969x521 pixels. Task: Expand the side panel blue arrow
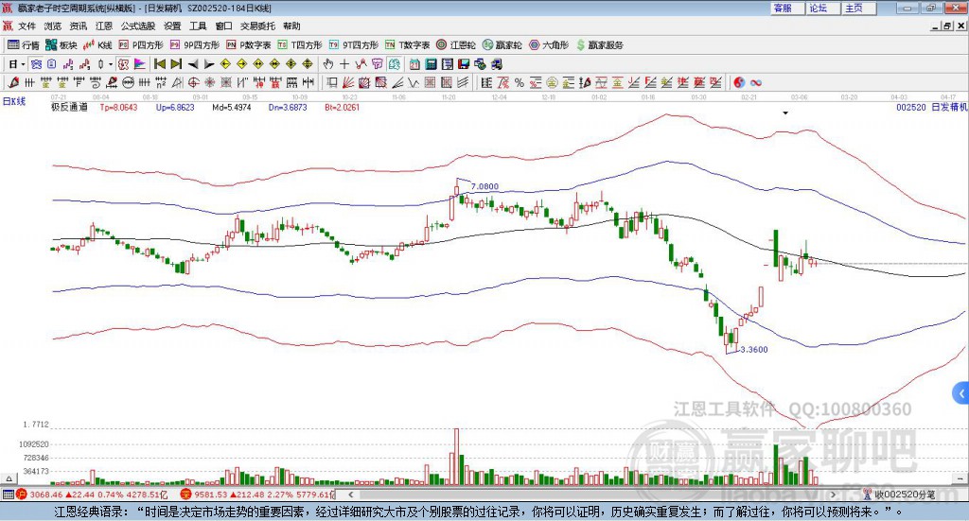[x=961, y=392]
